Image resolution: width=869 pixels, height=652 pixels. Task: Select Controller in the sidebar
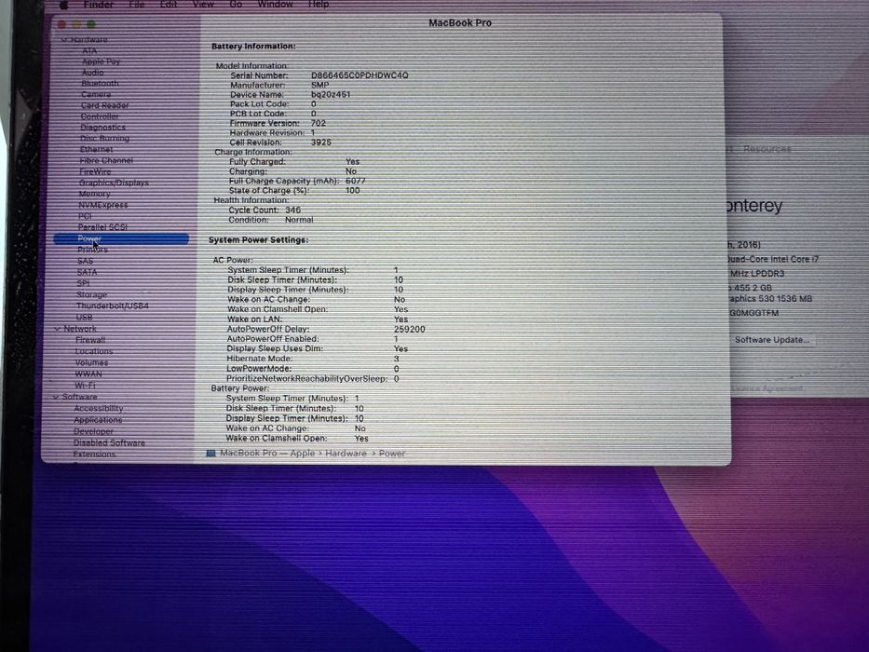pos(100,116)
